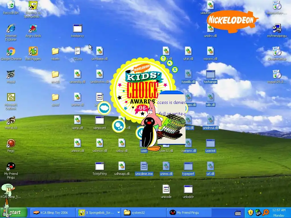Select the Pego red ball icon
The image size is (291, 218).
coord(11,146)
